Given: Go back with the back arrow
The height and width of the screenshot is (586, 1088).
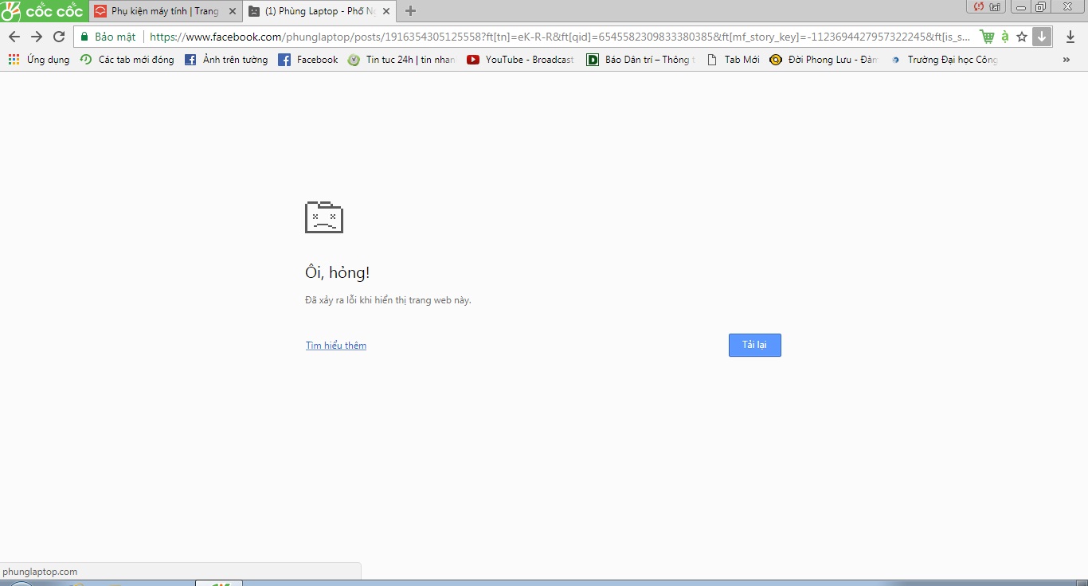Looking at the screenshot, I should (14, 37).
